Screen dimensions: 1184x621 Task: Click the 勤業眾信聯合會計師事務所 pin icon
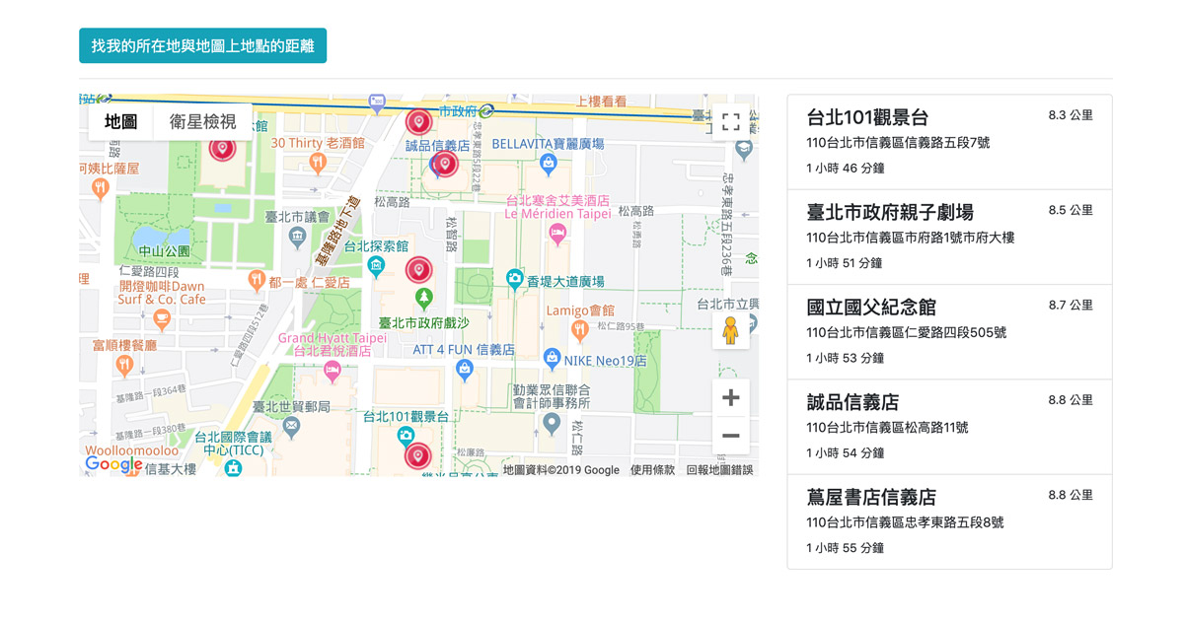tap(552, 424)
